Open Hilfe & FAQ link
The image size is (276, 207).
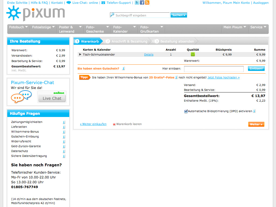tap(39, 3)
